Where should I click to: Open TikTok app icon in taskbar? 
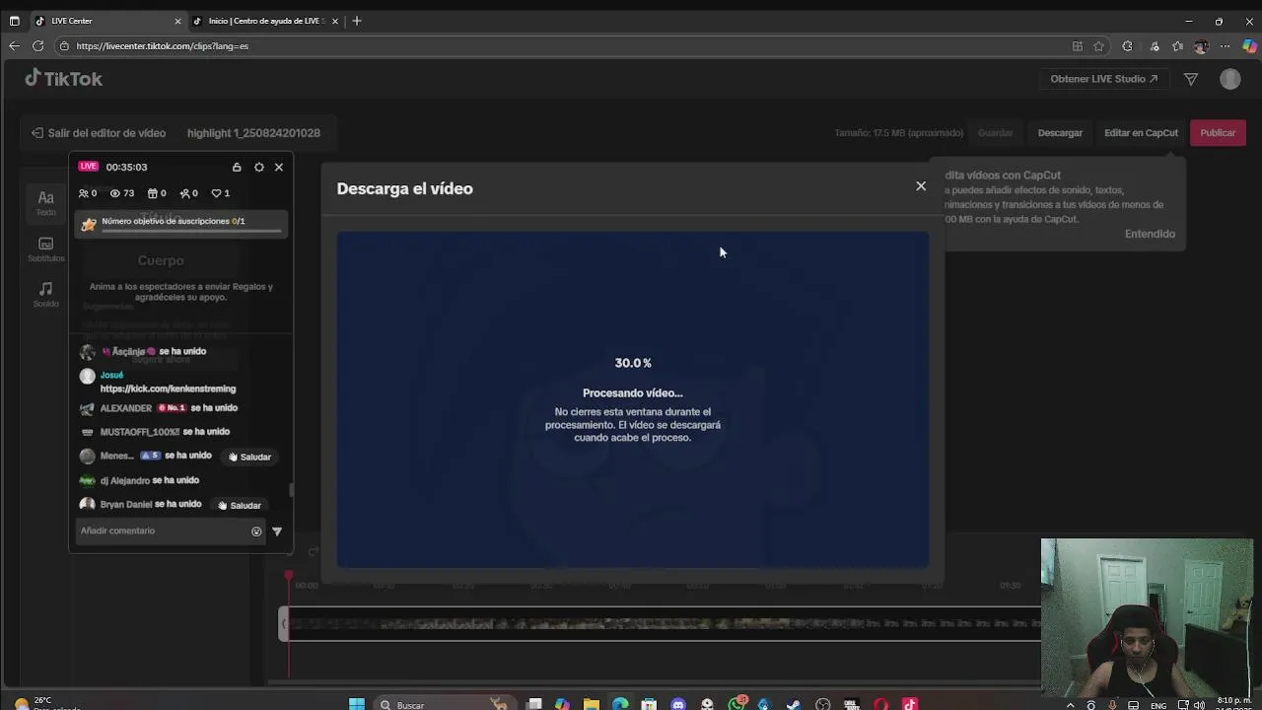click(910, 704)
